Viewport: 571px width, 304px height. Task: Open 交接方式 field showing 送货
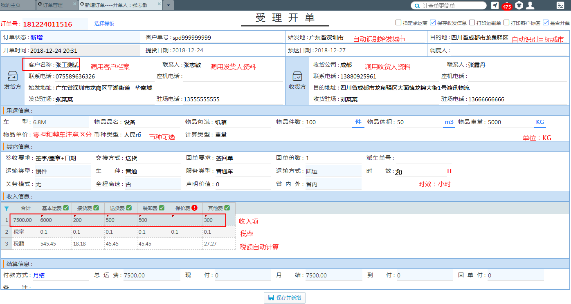153,158
